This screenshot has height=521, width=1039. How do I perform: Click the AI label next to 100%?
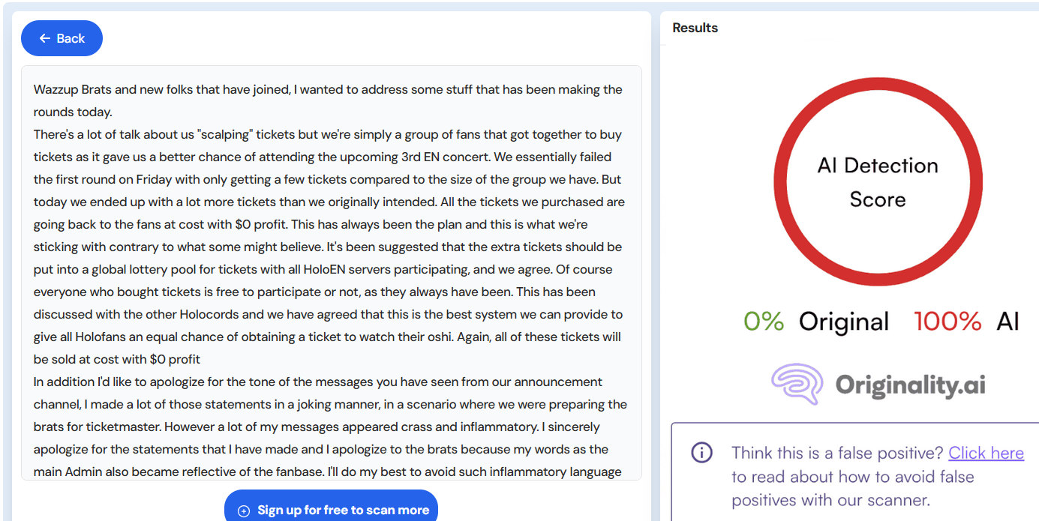[1007, 322]
